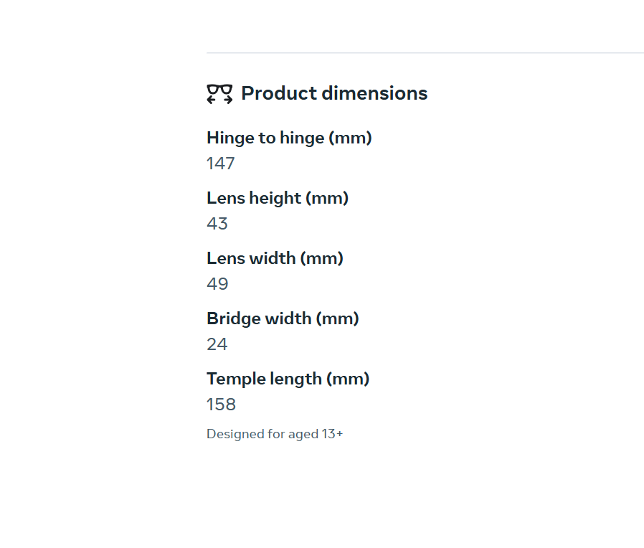The image size is (644, 548).
Task: Click the bridge width value 24
Action: (217, 344)
